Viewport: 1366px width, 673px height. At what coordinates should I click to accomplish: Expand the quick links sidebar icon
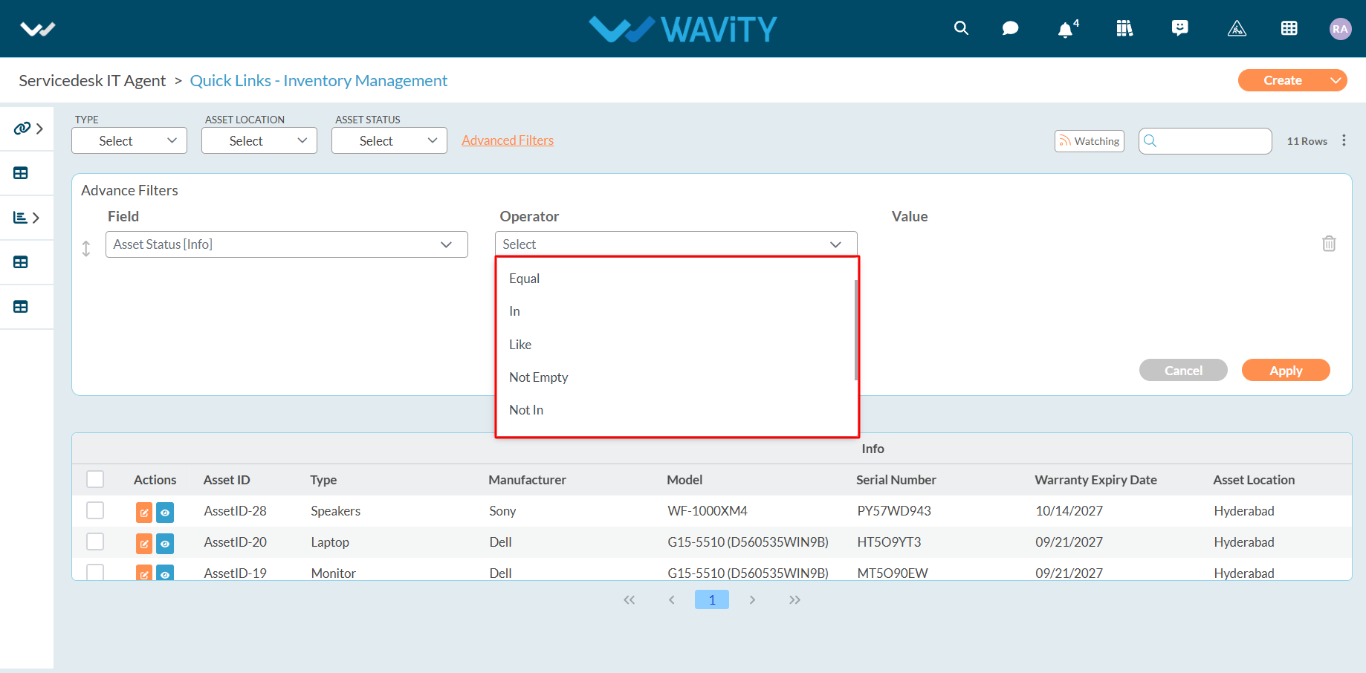click(27, 129)
